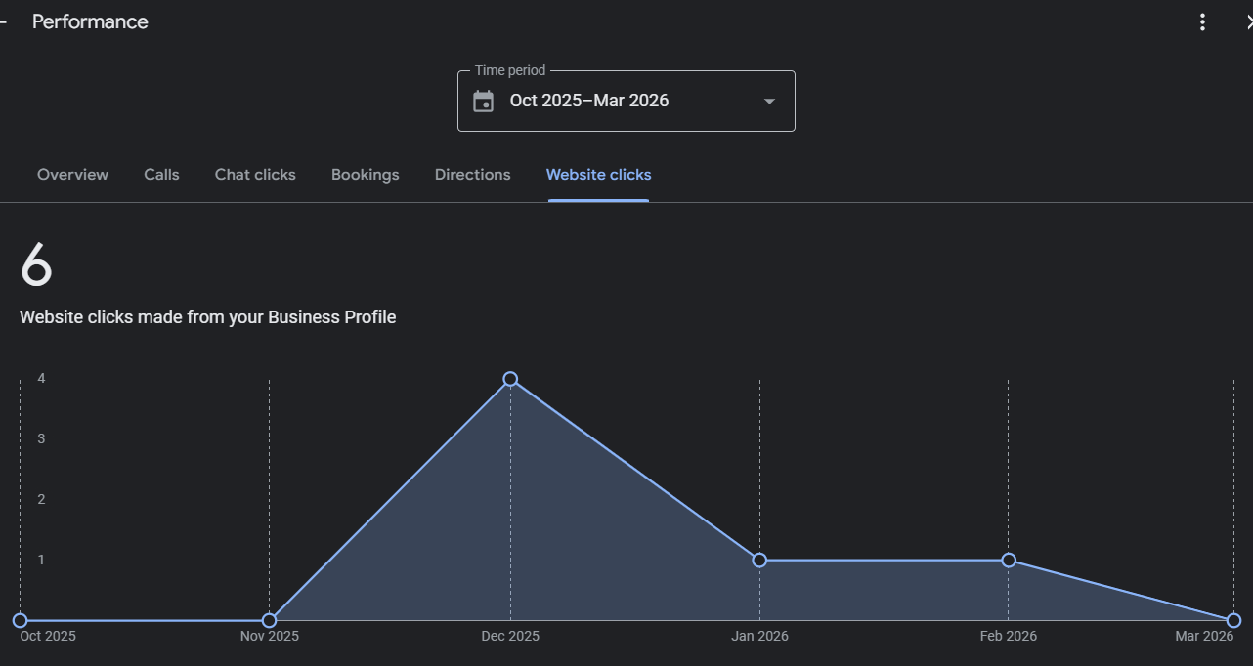Click the Performance panel title
Screen dimensions: 1253x666
point(90,22)
